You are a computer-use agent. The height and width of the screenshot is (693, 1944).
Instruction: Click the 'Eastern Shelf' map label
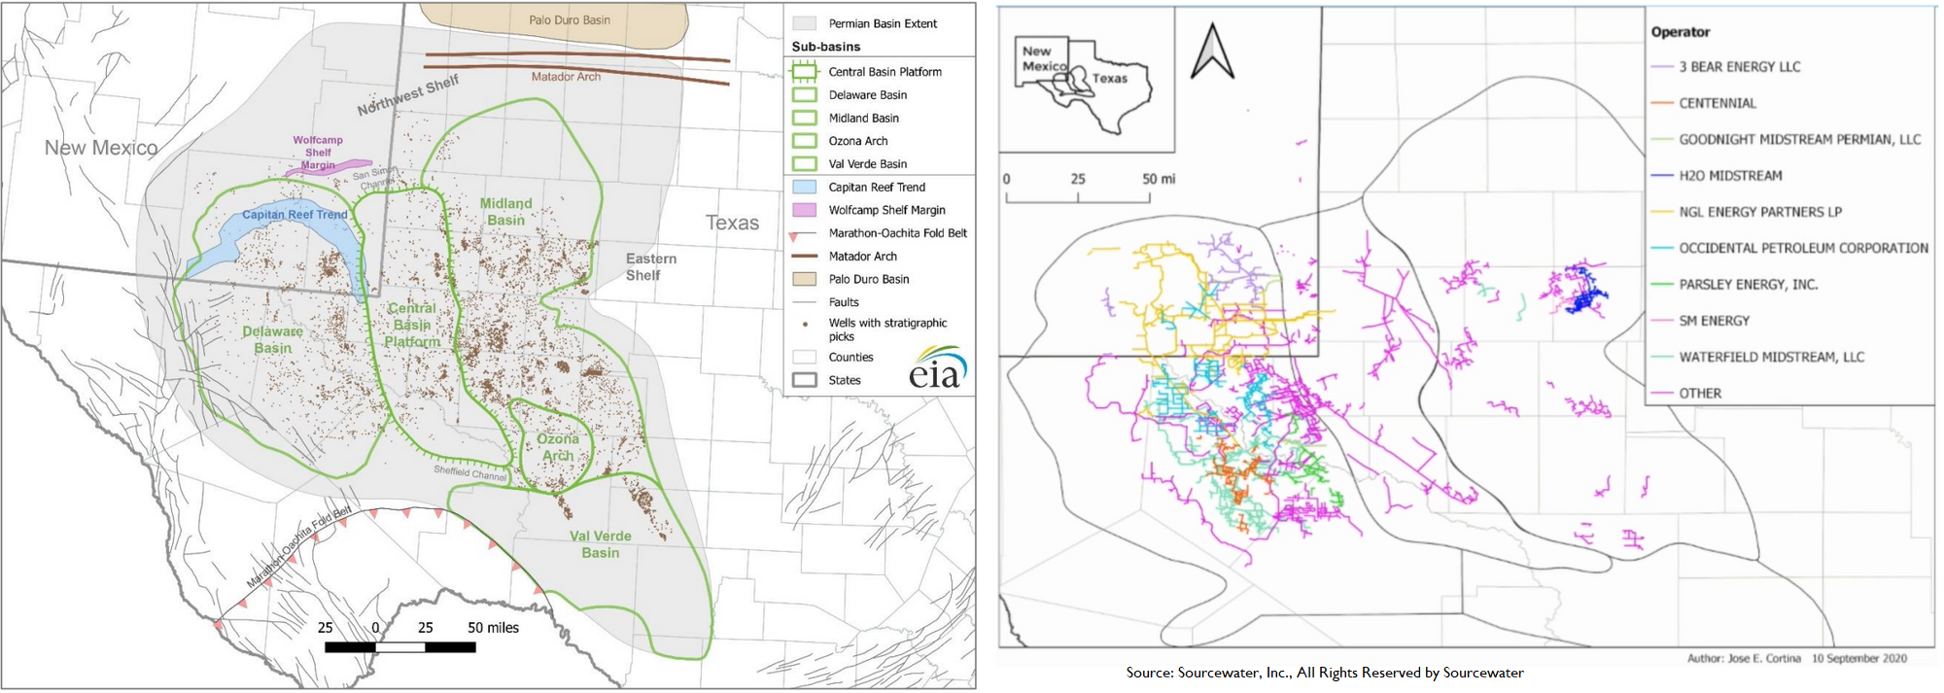pos(650,267)
